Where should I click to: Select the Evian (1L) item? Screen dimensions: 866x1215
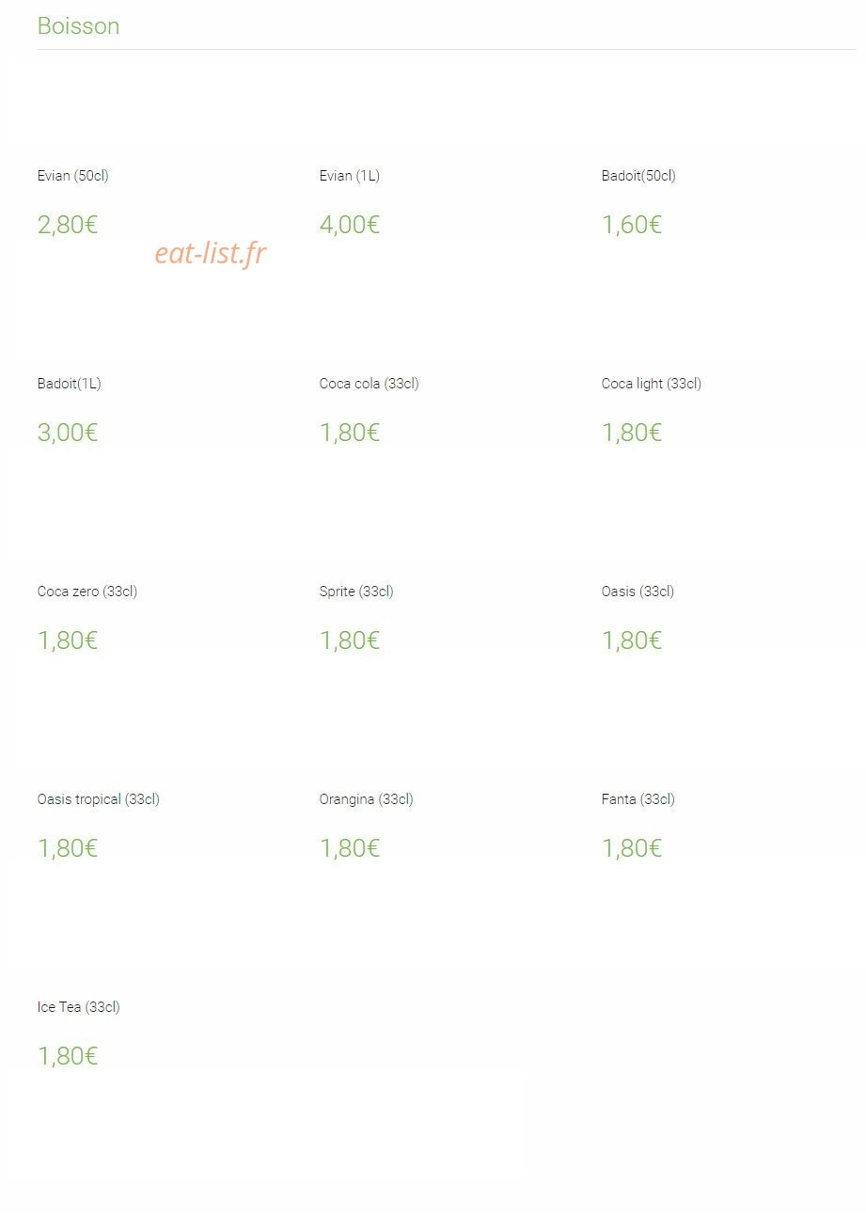tap(350, 176)
